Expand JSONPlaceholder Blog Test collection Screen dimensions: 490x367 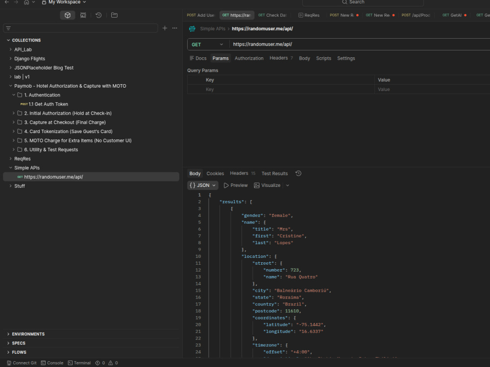(x=11, y=68)
